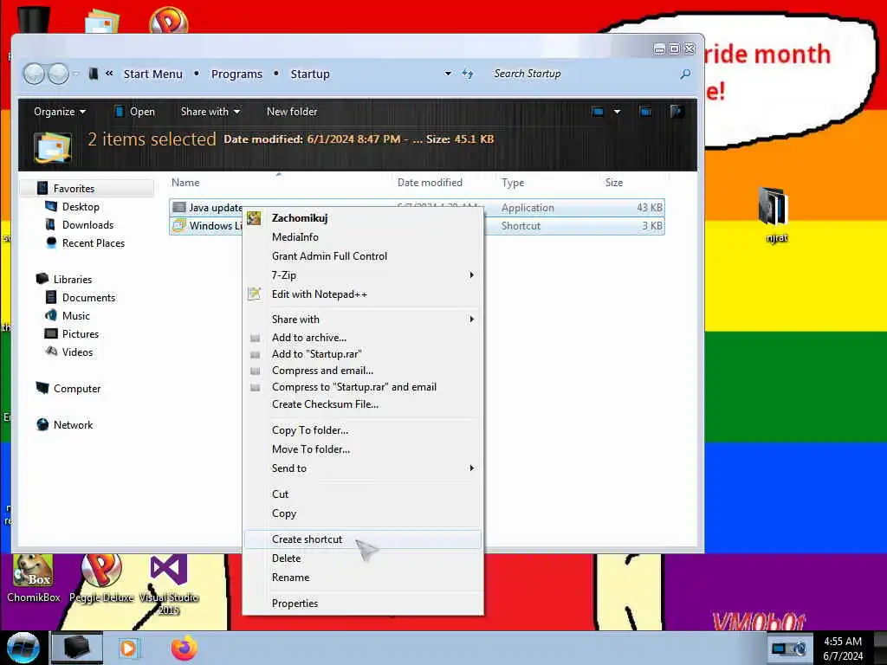Screen dimensions: 887x665
Task: Click the recent locations dropdown arrow
Action: [76, 74]
